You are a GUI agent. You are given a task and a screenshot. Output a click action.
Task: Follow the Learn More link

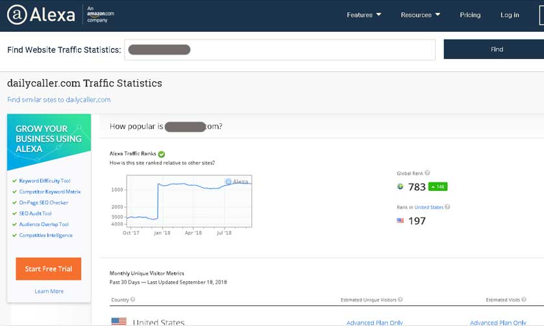click(49, 291)
